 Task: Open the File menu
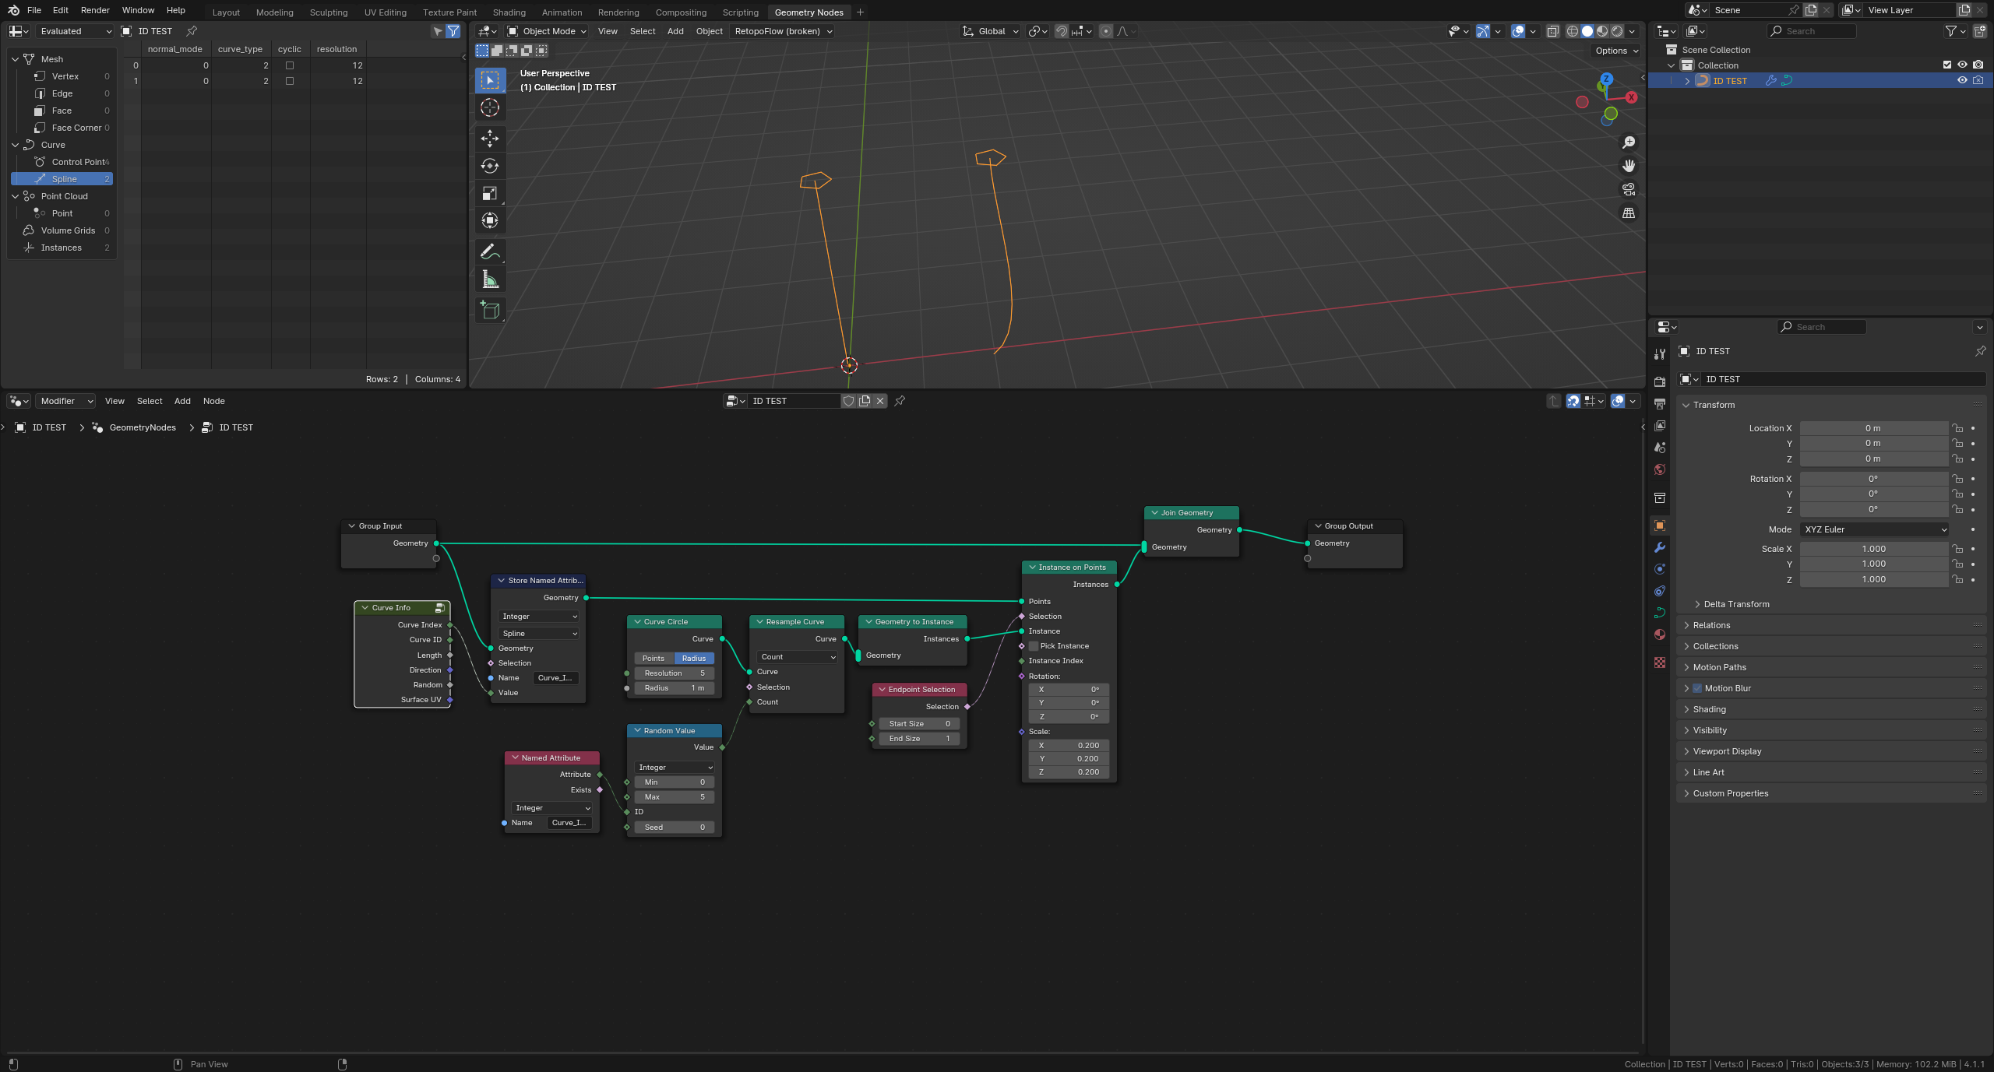coord(34,10)
